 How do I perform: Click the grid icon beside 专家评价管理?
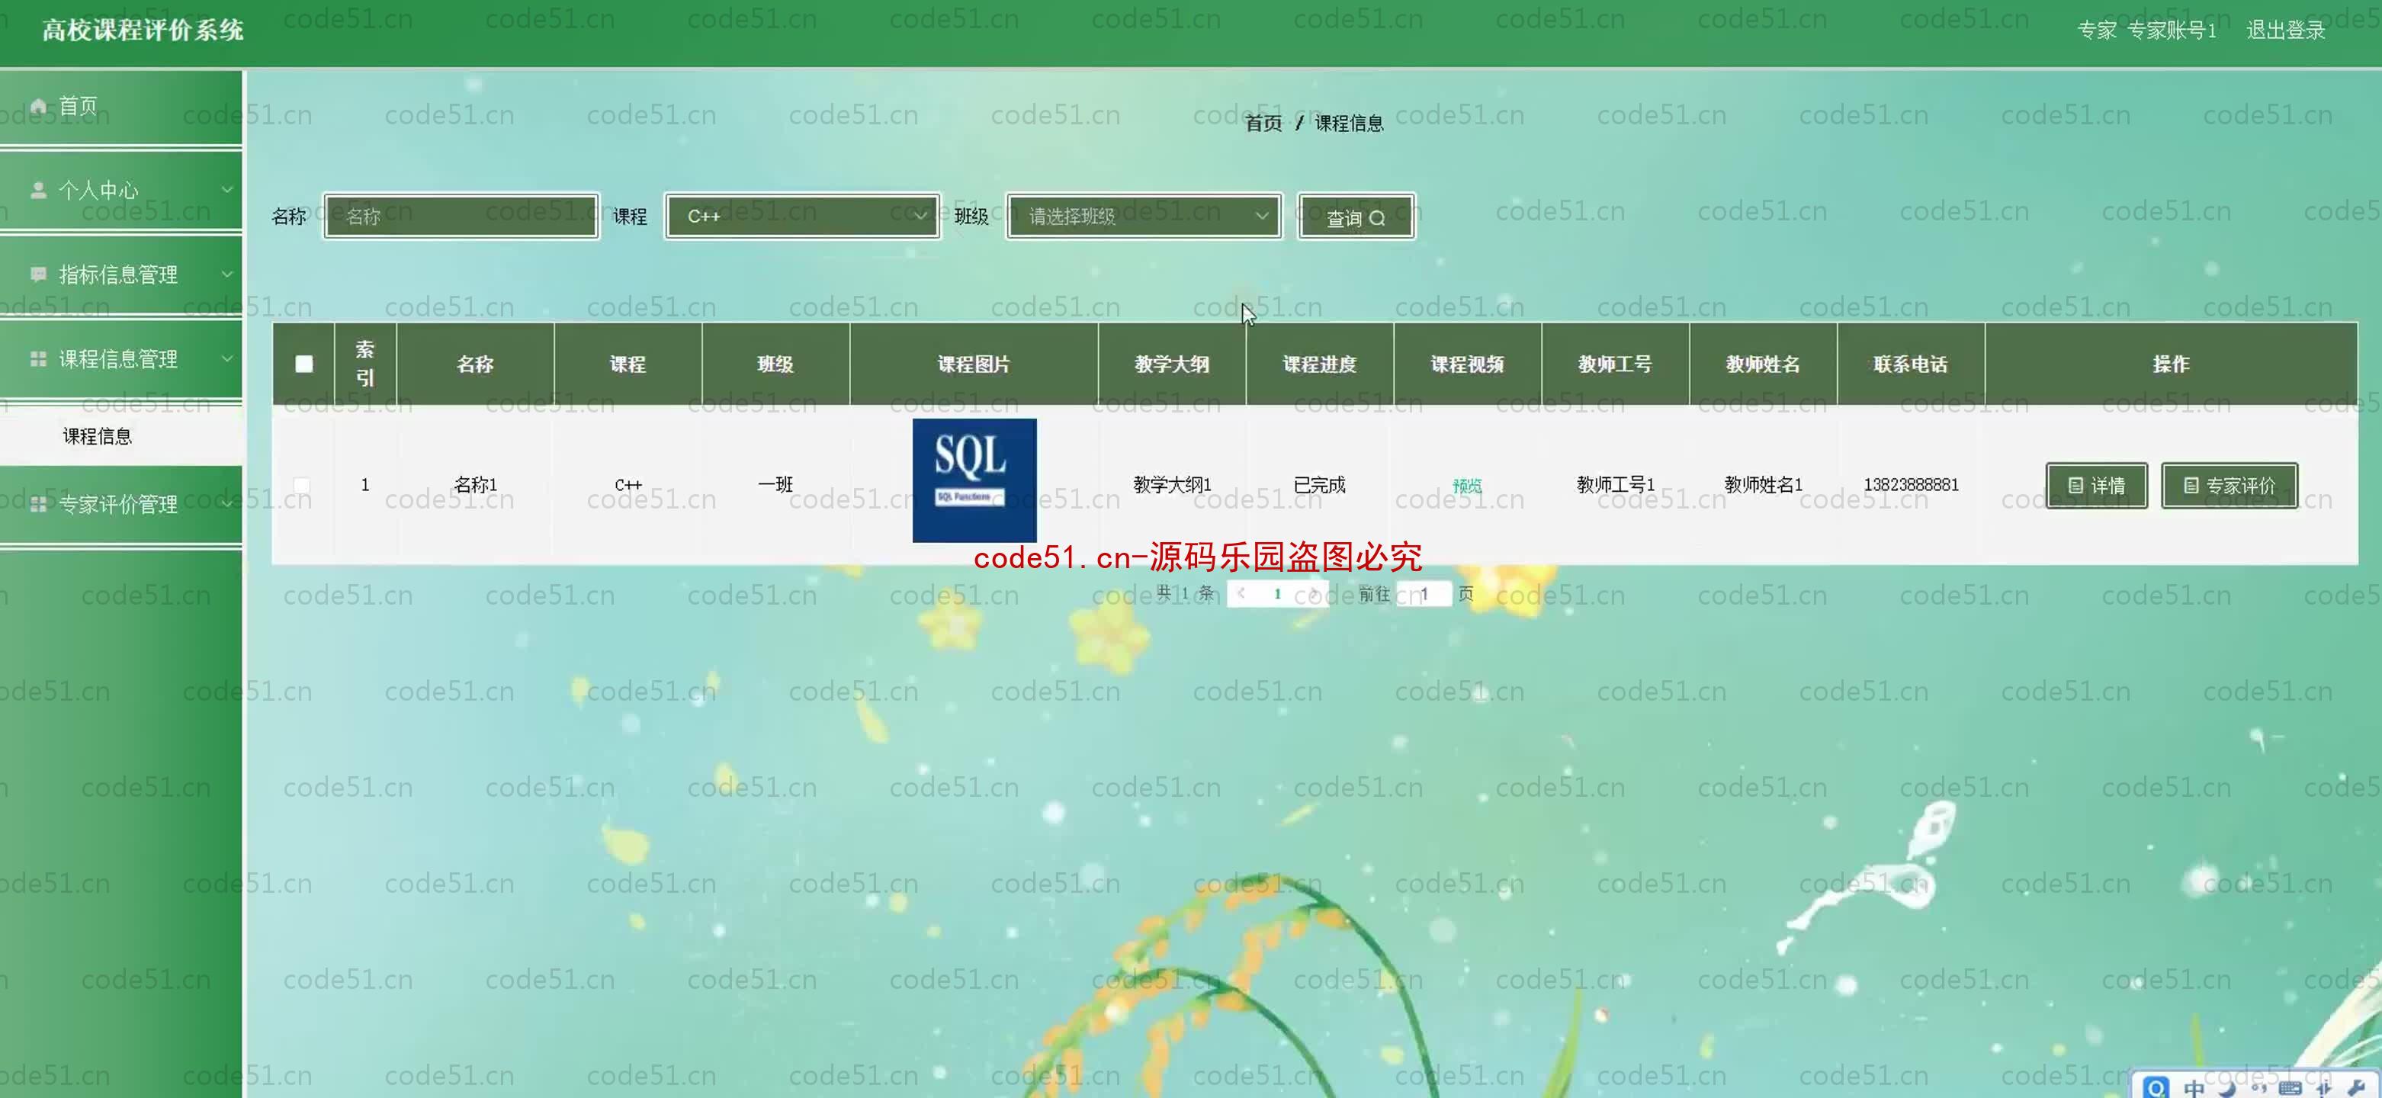38,504
